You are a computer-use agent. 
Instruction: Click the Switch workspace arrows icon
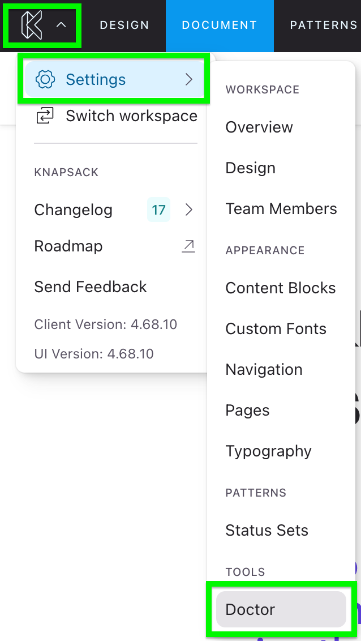pos(45,116)
